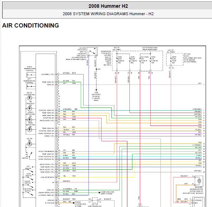Click the 'POWER DISTRIBUTION SYSTEM' reference text
Image resolution: width=212 pixels, height=207 pixels.
pyautogui.click(x=80, y=204)
